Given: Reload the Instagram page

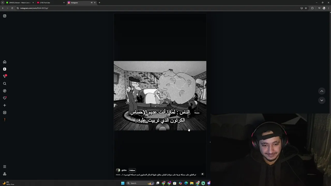Looking at the screenshot, I should (x=12, y=8).
